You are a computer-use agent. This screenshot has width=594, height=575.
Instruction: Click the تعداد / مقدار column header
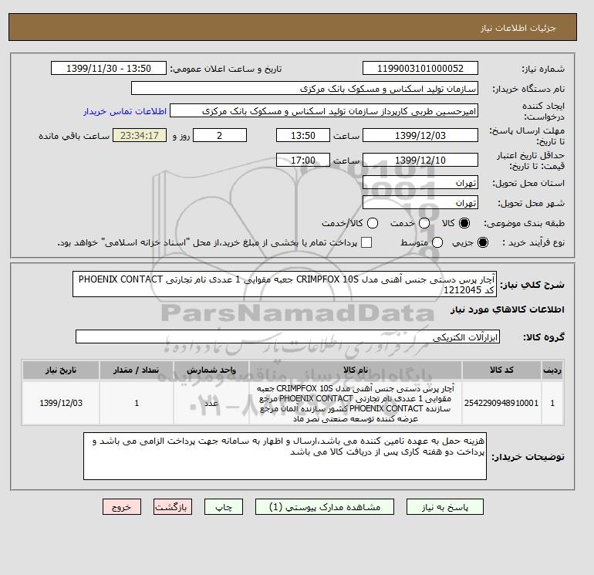click(137, 370)
